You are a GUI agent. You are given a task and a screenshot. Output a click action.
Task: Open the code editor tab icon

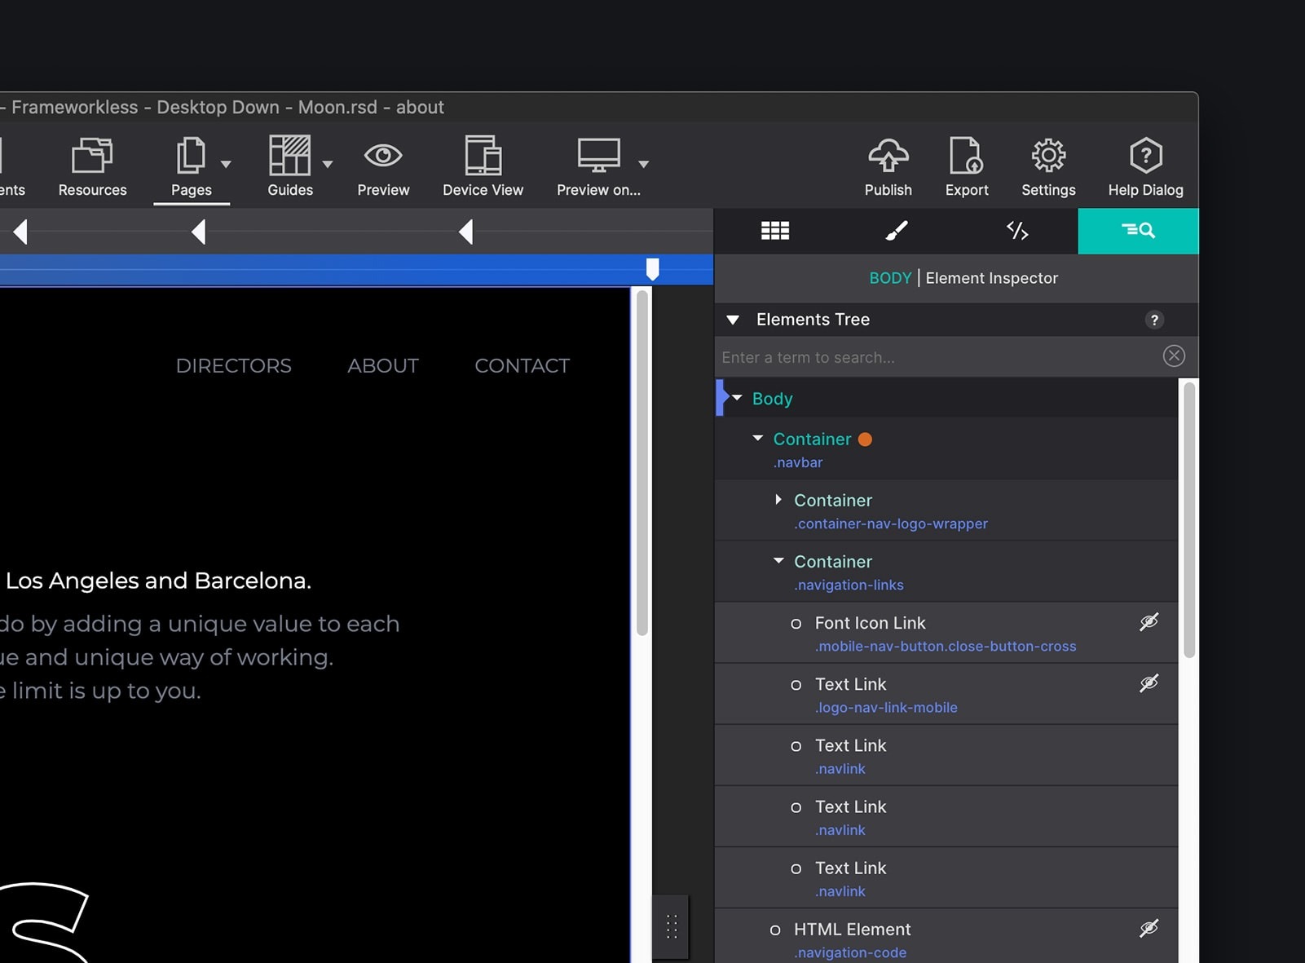pos(1016,231)
